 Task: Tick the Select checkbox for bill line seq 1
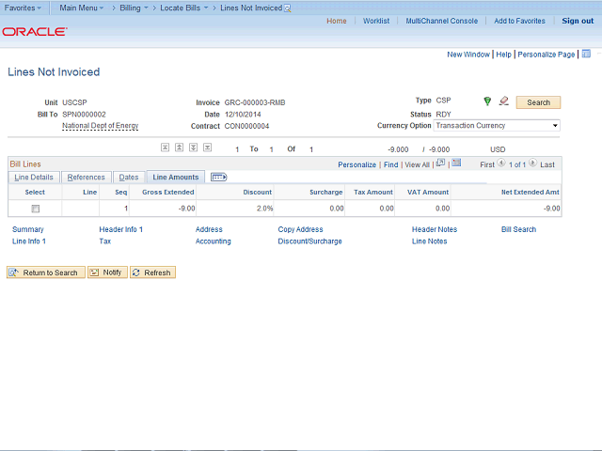(x=36, y=209)
